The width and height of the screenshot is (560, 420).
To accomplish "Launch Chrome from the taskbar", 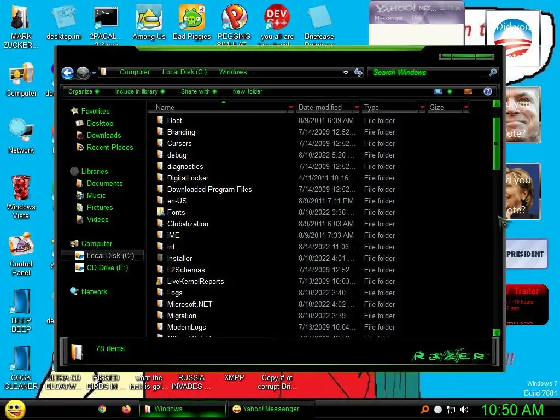I will pyautogui.click(x=102, y=409).
